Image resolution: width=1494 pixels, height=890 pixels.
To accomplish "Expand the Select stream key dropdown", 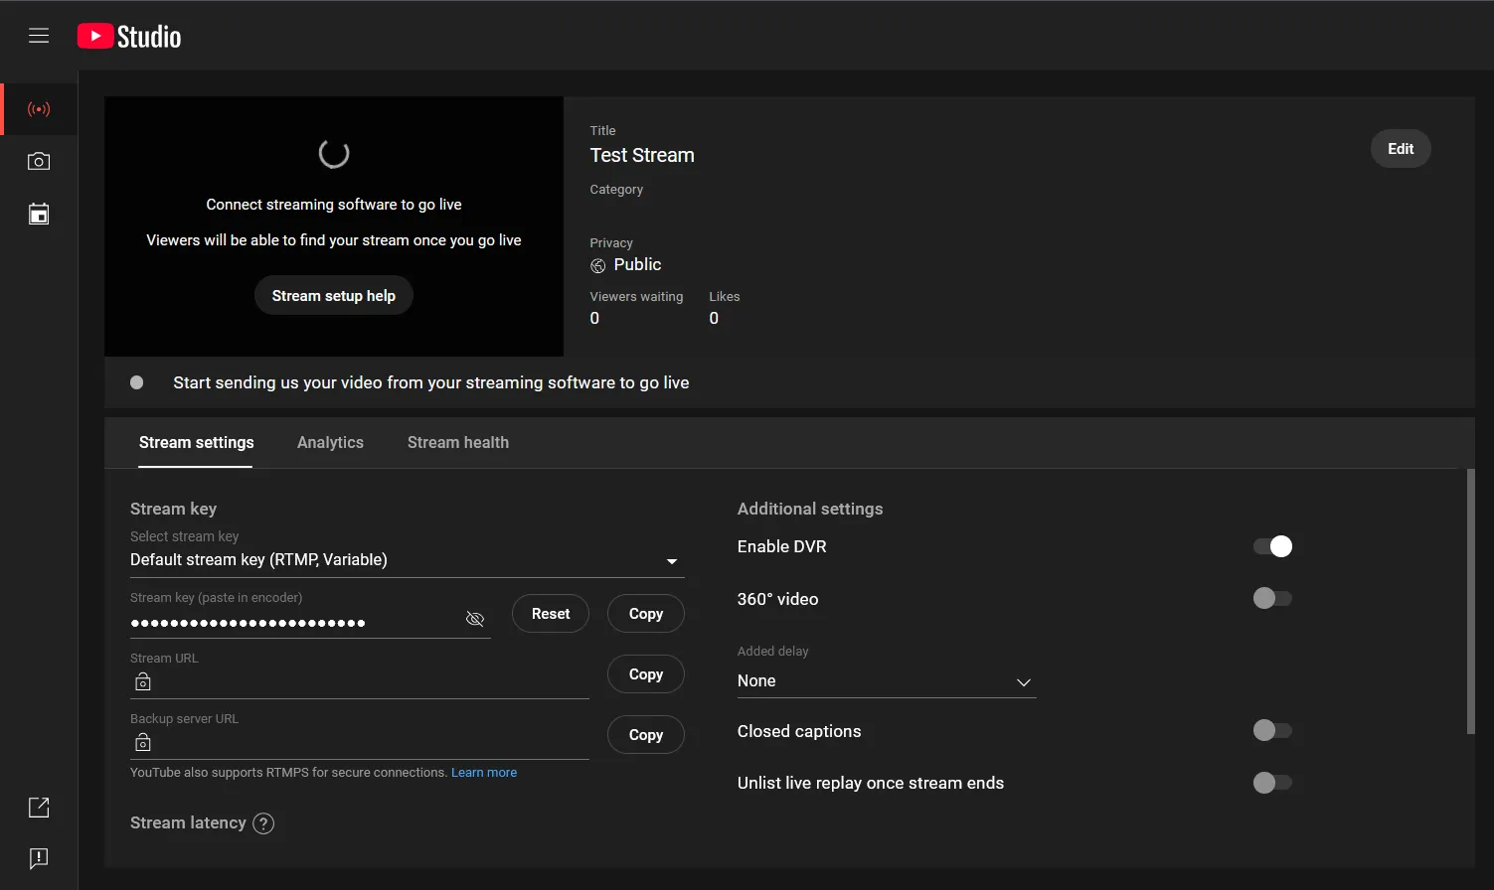I will pos(407,560).
